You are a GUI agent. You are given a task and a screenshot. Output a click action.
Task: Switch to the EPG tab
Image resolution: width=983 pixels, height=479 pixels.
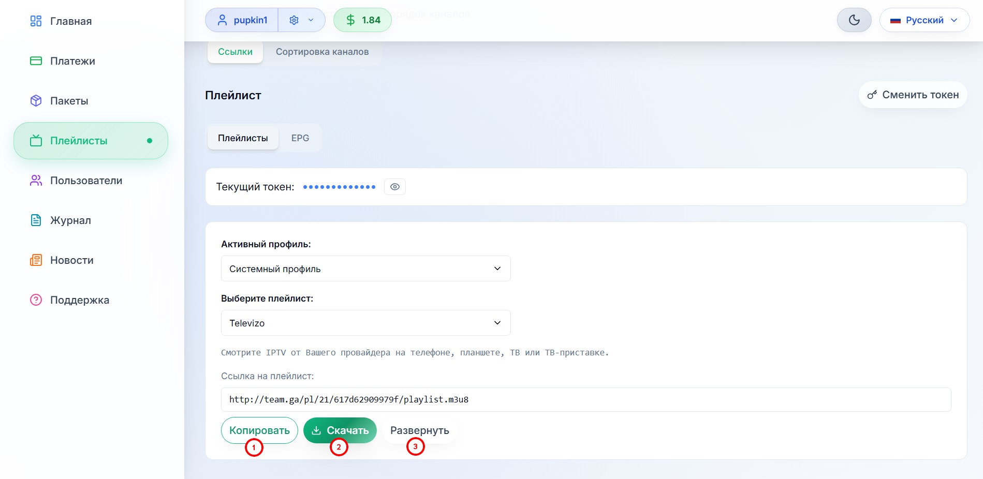pos(300,138)
